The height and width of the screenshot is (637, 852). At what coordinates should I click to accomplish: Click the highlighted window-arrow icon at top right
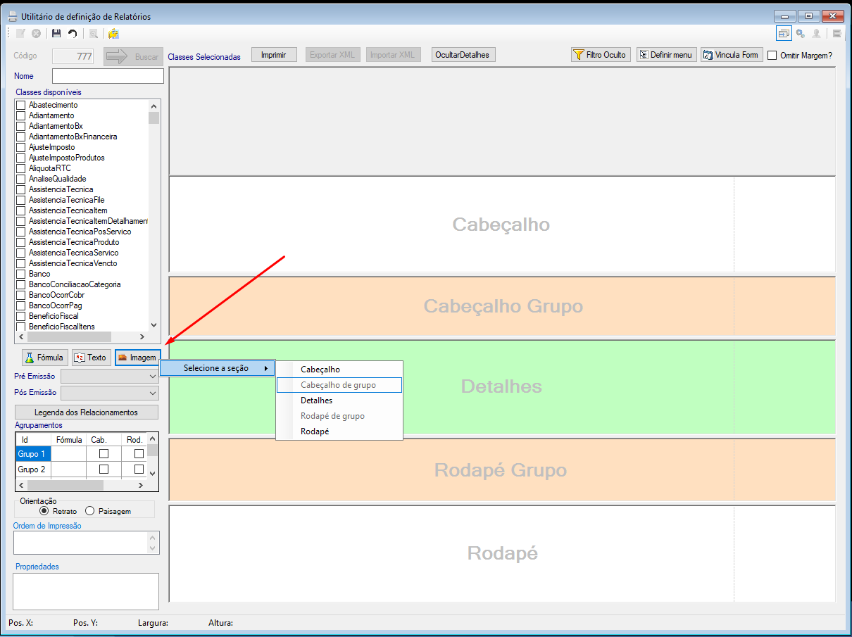pyautogui.click(x=784, y=33)
